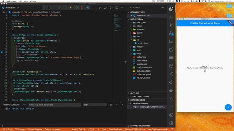Screen dimensions: 234x131
Task: Click the debug Step Out icon
Action: (65, 7)
